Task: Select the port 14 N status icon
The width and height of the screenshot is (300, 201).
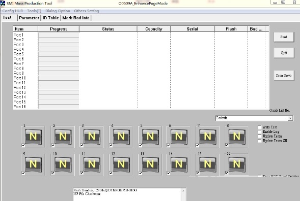Action: [x=179, y=164]
